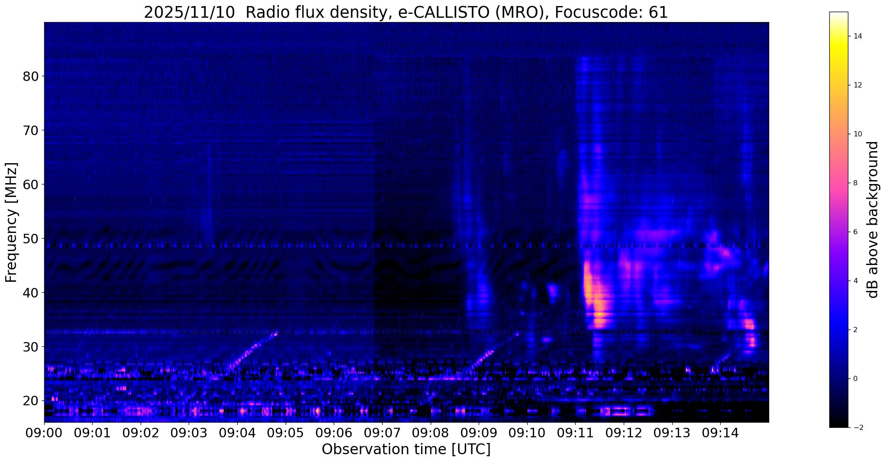Click the 50 MHz frequency tick label
886x462 pixels.
tap(31, 239)
